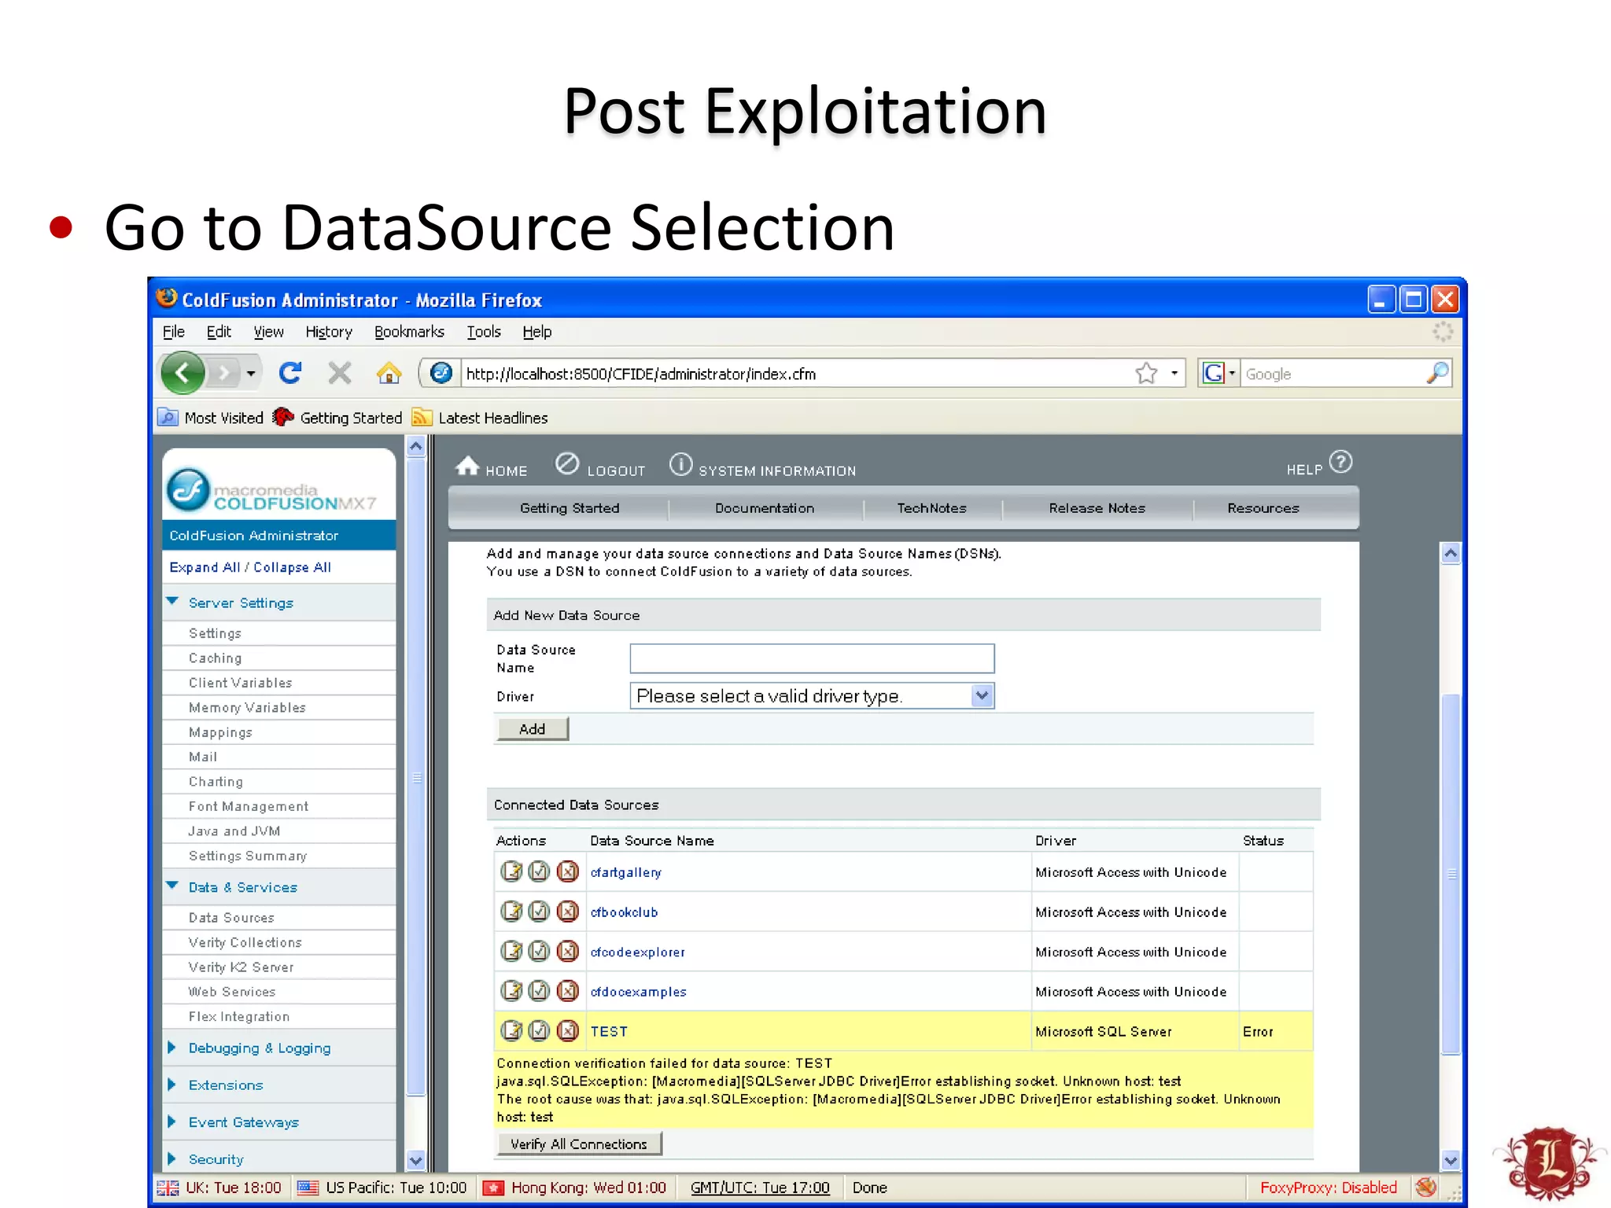Click the FoxyProxy status bar icon
Viewport: 1611px width, 1208px height.
[1425, 1188]
